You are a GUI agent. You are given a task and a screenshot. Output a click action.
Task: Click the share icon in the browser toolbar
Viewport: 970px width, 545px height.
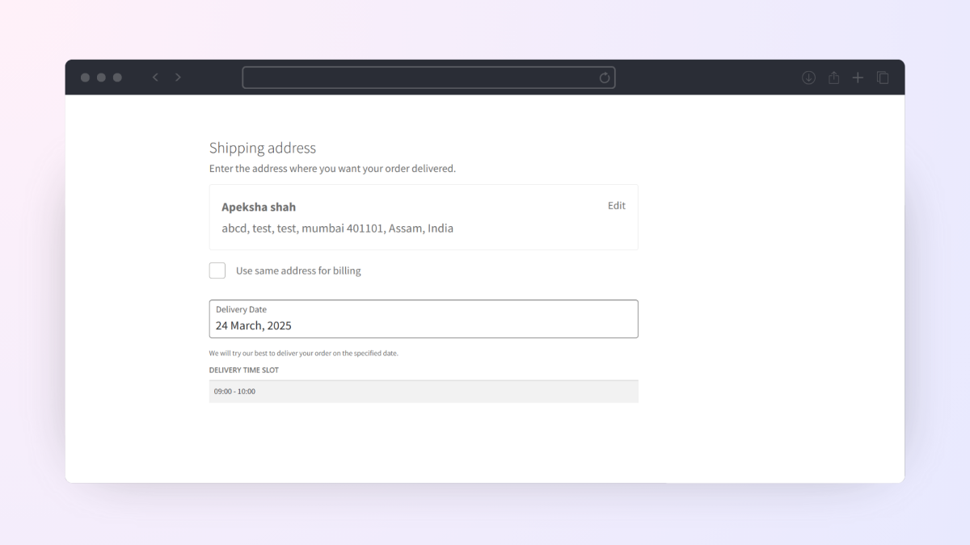(x=833, y=78)
